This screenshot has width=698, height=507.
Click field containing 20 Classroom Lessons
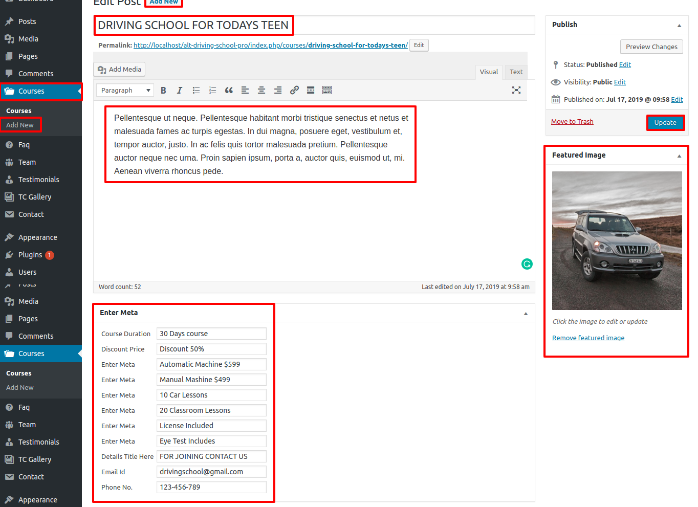coord(211,410)
